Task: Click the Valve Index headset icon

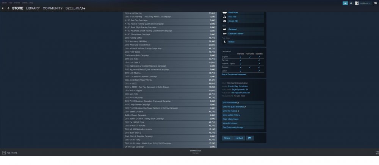Action: pos(224,12)
